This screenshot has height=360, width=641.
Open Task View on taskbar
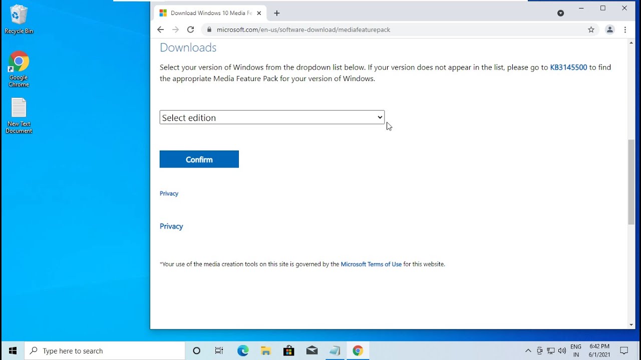pos(219,351)
